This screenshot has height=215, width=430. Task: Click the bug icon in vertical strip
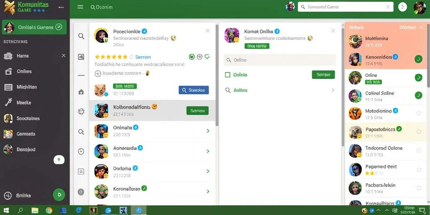point(81,111)
